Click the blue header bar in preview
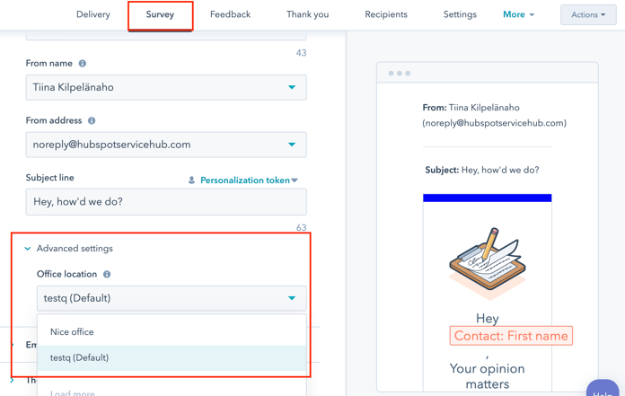 point(487,198)
